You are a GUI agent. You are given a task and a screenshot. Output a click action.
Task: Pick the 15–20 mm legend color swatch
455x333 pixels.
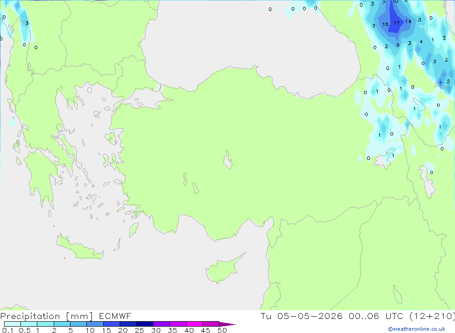(x=112, y=324)
